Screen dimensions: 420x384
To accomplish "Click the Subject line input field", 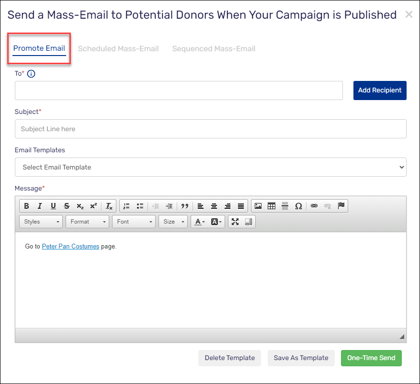I will coord(210,129).
